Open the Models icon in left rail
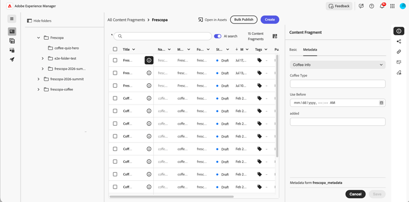Viewport: 409px width, 202px height. click(12, 41)
